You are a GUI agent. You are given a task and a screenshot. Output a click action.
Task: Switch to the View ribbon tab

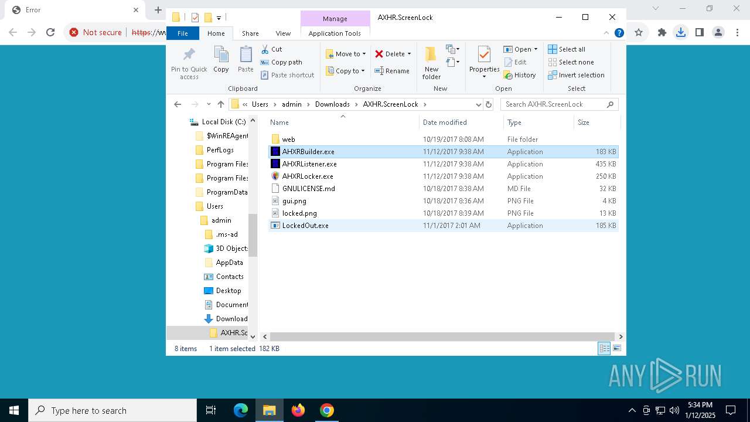coord(283,33)
